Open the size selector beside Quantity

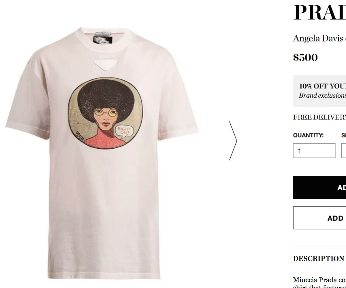tap(344, 151)
